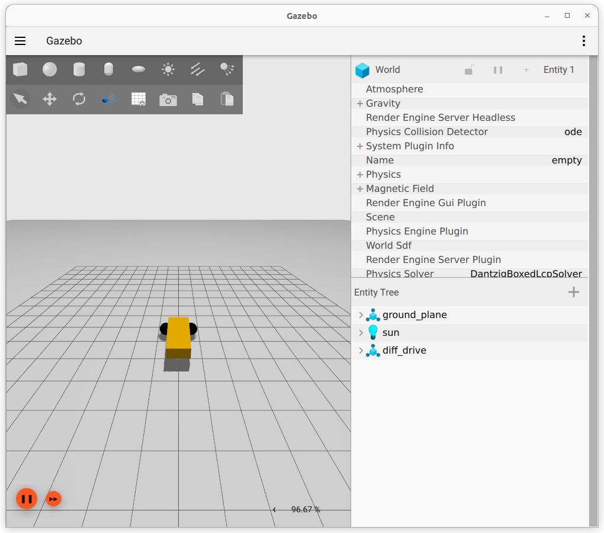Expand the diff_drive entity tree node
Viewport: 604px width, 533px height.
pos(361,351)
